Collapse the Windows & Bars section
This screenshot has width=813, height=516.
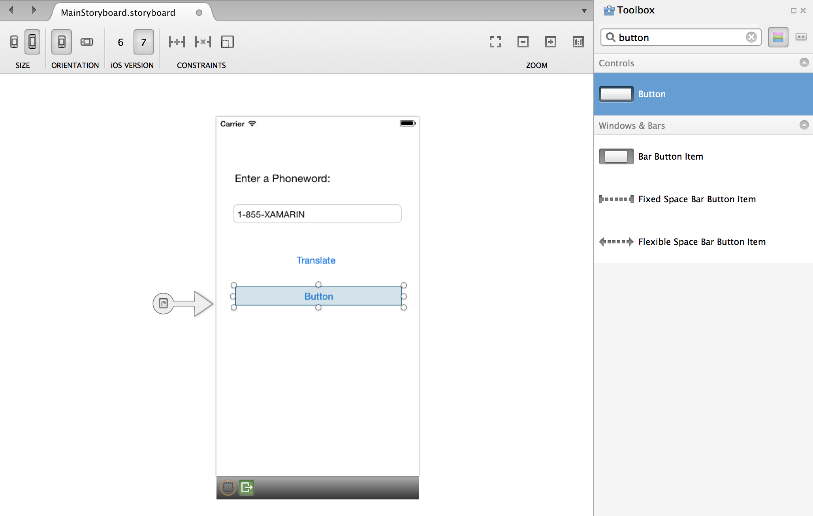804,125
